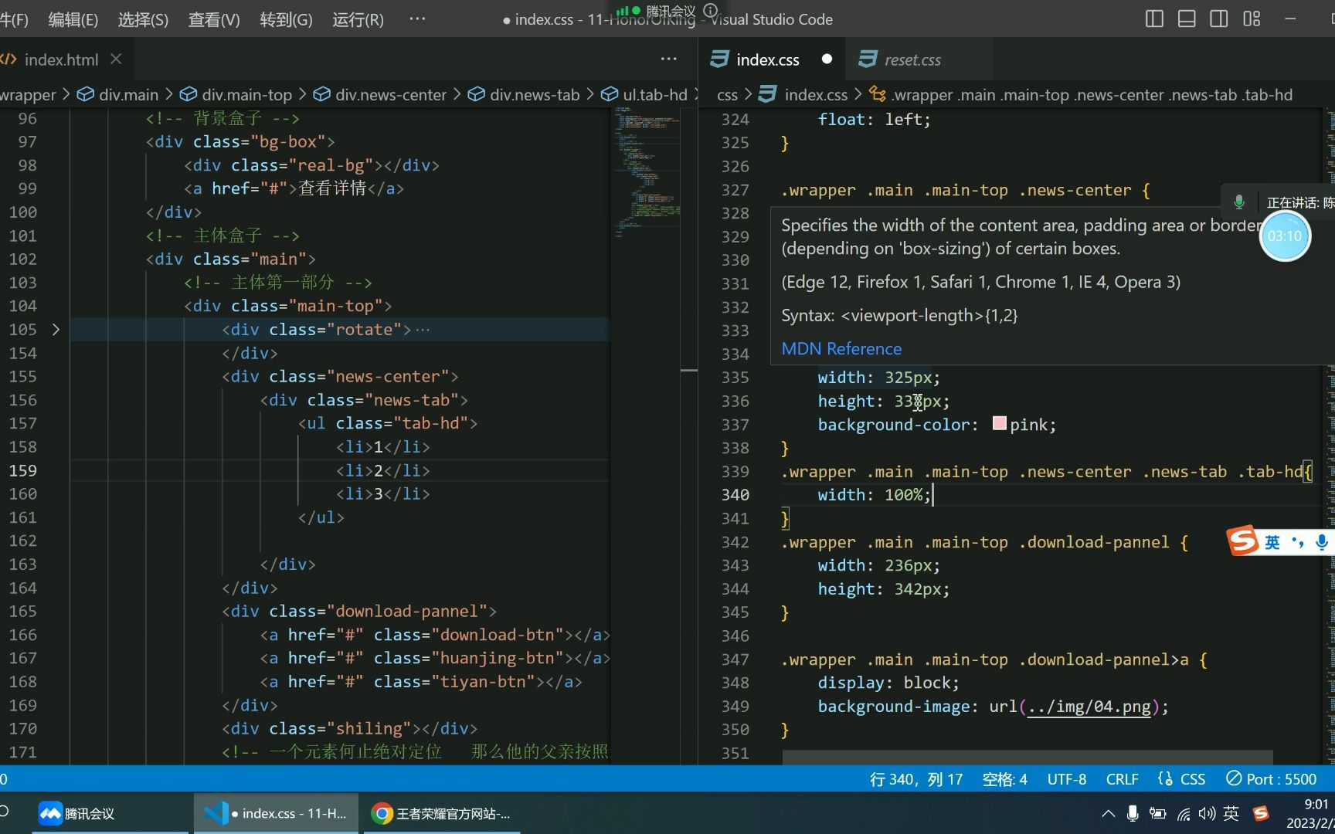Open the div.news-center breadcrumb dropdown

point(380,94)
